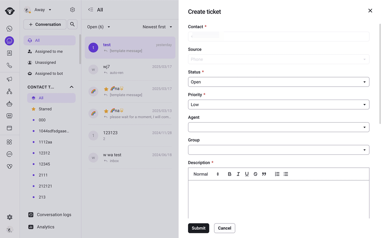Click the + Conversation button
381x238 pixels.
pos(45,24)
